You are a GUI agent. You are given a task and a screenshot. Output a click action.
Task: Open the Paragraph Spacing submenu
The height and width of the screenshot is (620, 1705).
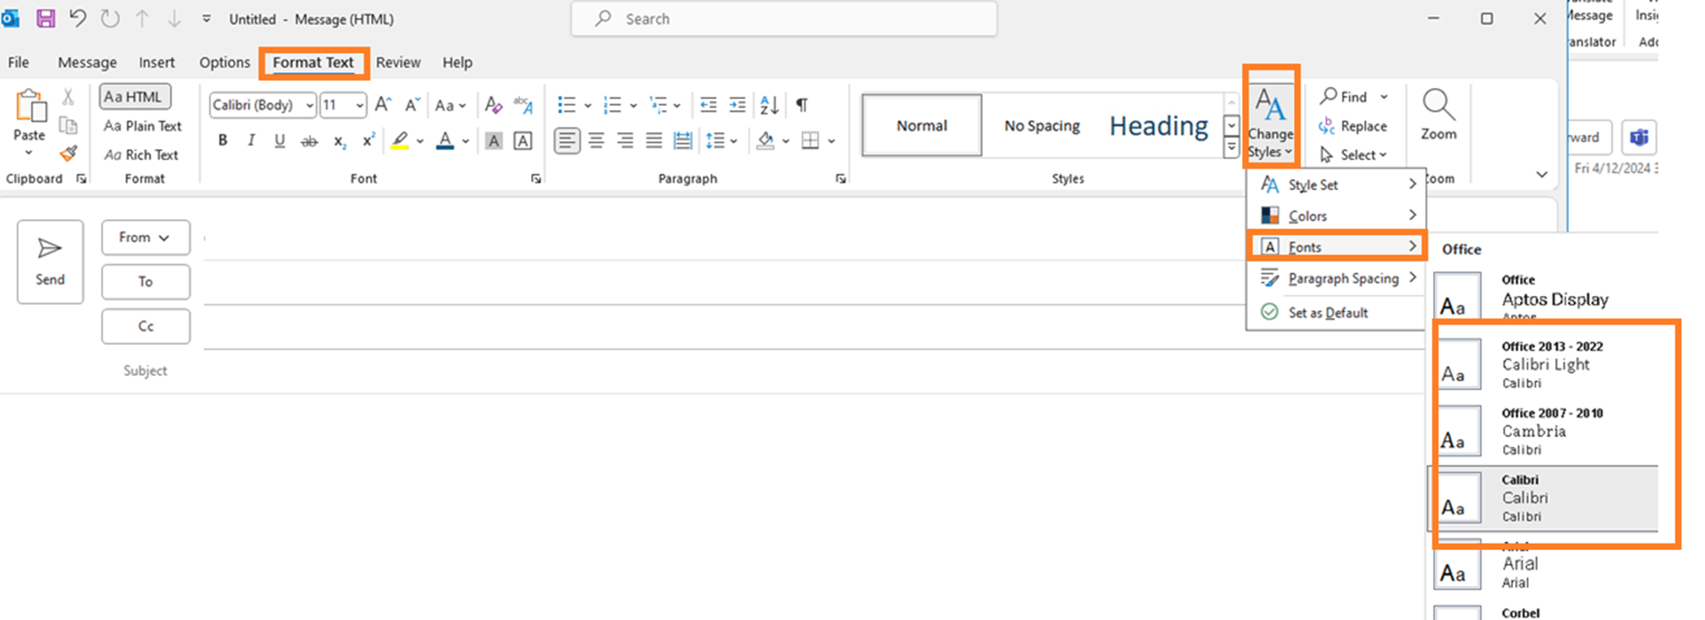pyautogui.click(x=1336, y=278)
